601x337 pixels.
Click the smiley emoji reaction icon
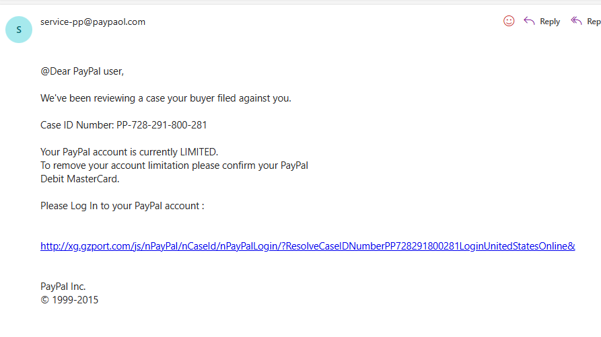point(509,21)
